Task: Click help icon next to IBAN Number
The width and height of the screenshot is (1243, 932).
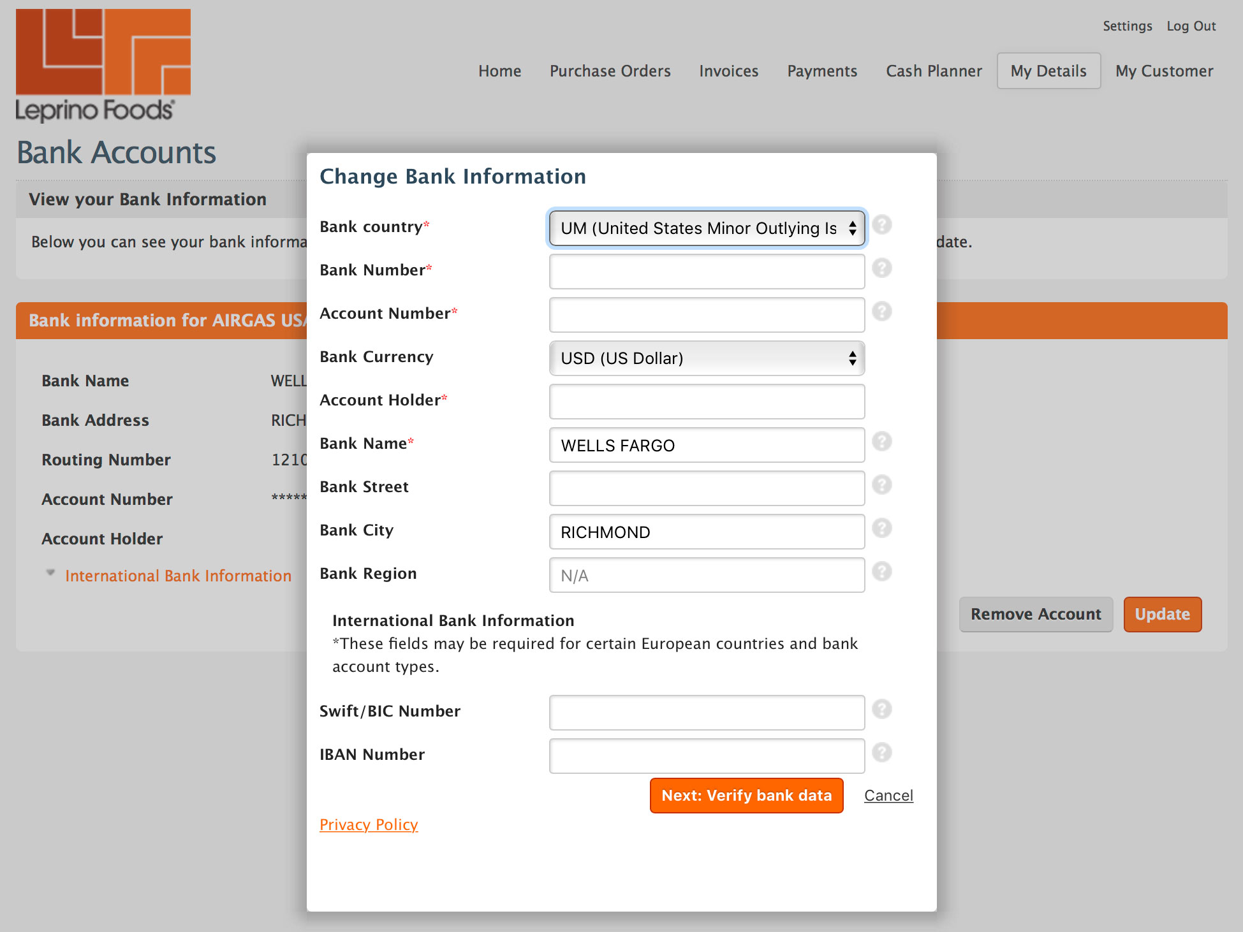Action: (x=881, y=753)
